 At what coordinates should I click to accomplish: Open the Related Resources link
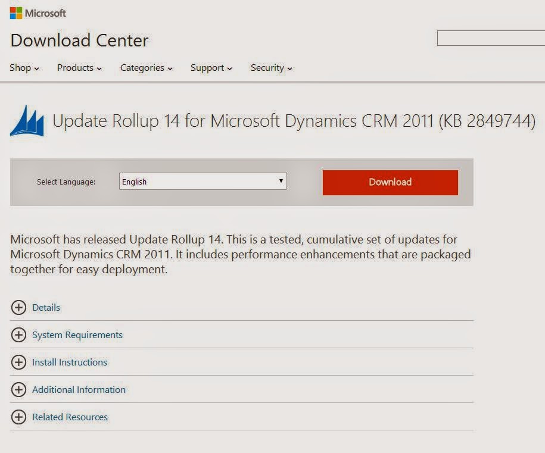[70, 417]
